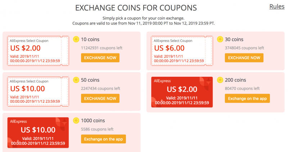The image size is (288, 152).
Task: Click the 3748045 coupons left text
Action: pyautogui.click(x=244, y=48)
